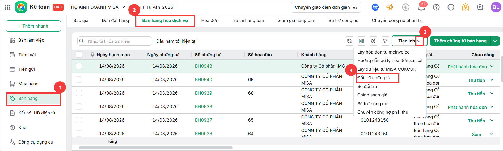Select Bán hàng in sidebar
Screen dimensions: 503x151
[x=33, y=99]
